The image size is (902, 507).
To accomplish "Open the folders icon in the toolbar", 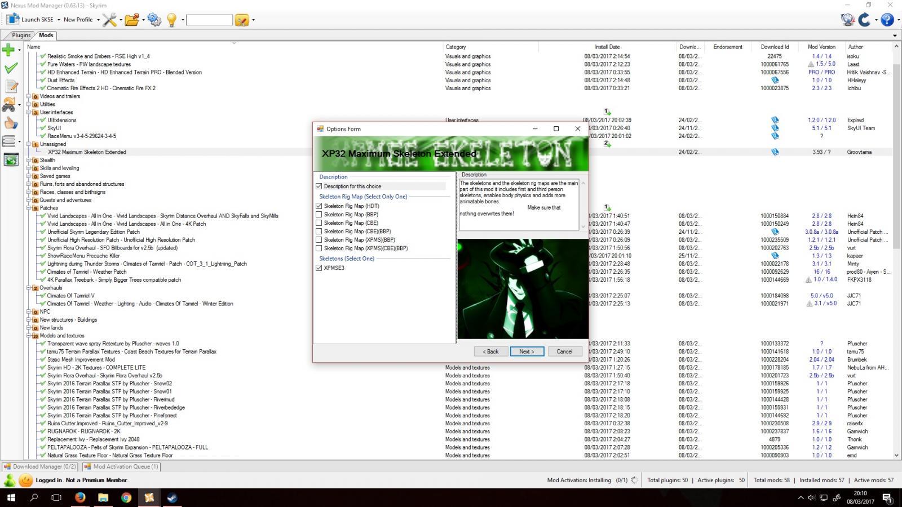I will [x=132, y=20].
